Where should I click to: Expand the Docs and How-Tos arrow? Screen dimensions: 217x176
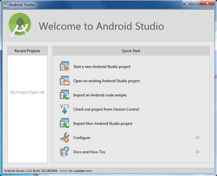(197, 152)
